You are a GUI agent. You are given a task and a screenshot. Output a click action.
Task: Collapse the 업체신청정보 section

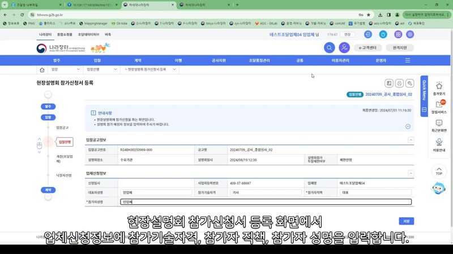click(411, 173)
